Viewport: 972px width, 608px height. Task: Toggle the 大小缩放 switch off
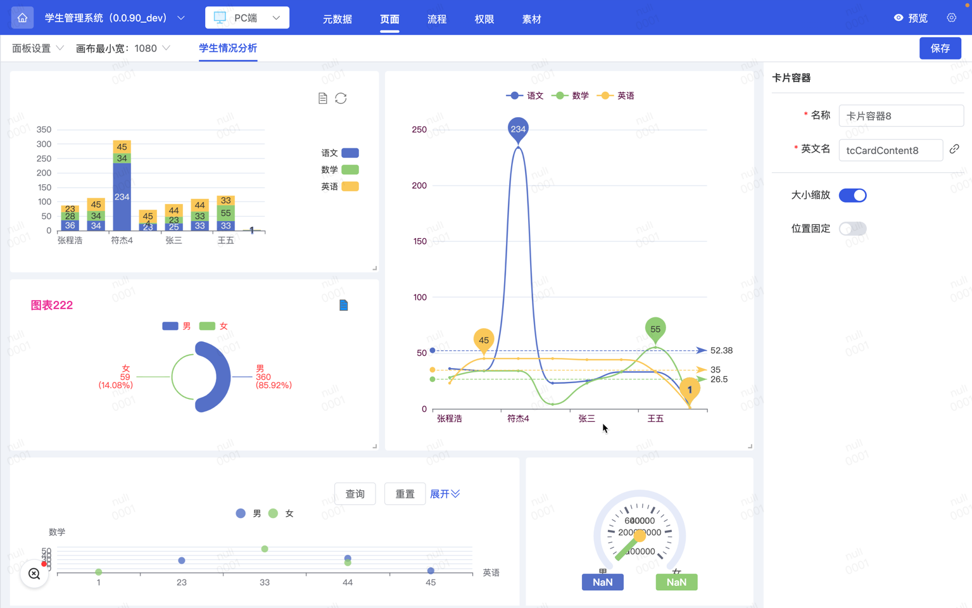point(852,195)
